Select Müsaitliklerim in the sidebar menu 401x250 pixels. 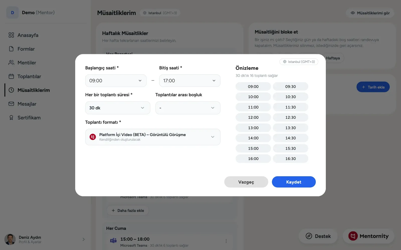pyautogui.click(x=34, y=90)
